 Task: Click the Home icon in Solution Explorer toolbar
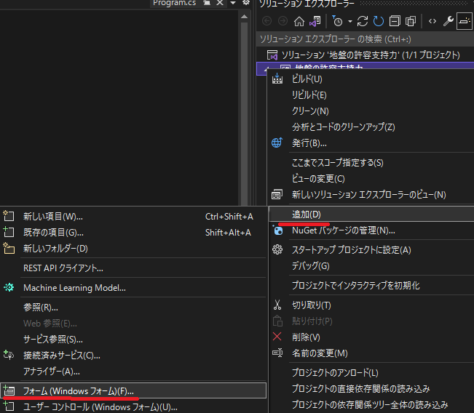(300, 21)
